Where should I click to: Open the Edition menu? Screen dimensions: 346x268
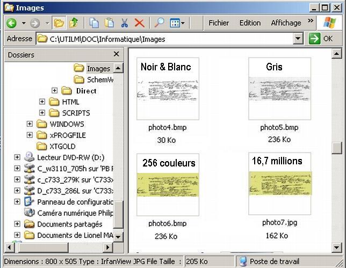pyautogui.click(x=250, y=23)
